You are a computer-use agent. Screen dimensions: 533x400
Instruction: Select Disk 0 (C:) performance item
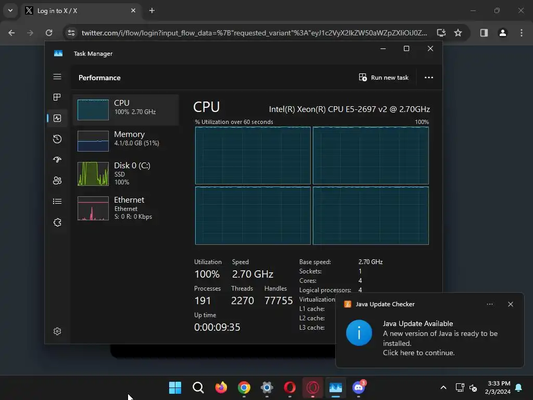126,174
